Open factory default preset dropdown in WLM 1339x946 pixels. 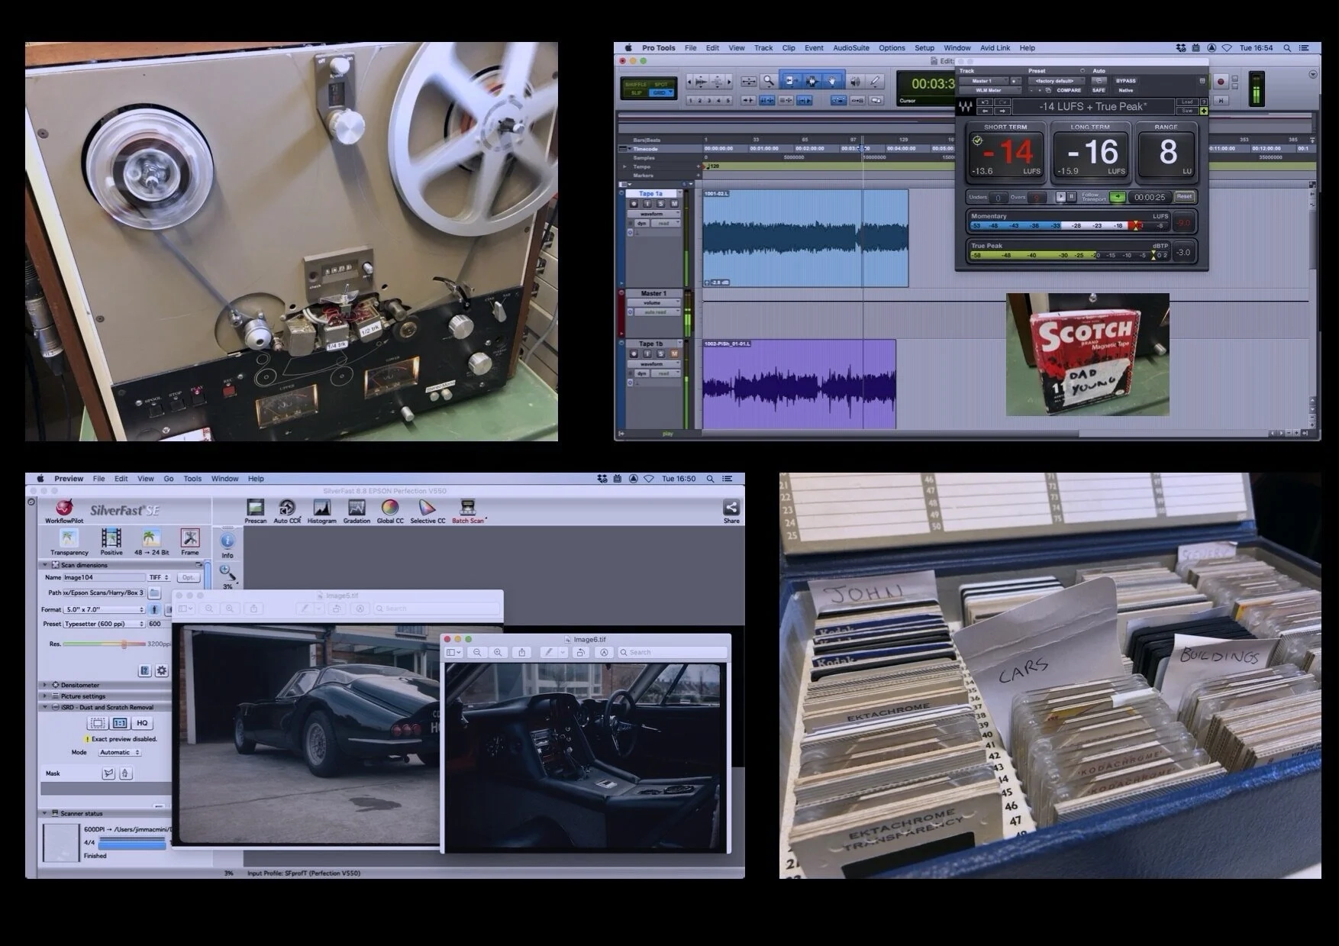[x=1057, y=81]
